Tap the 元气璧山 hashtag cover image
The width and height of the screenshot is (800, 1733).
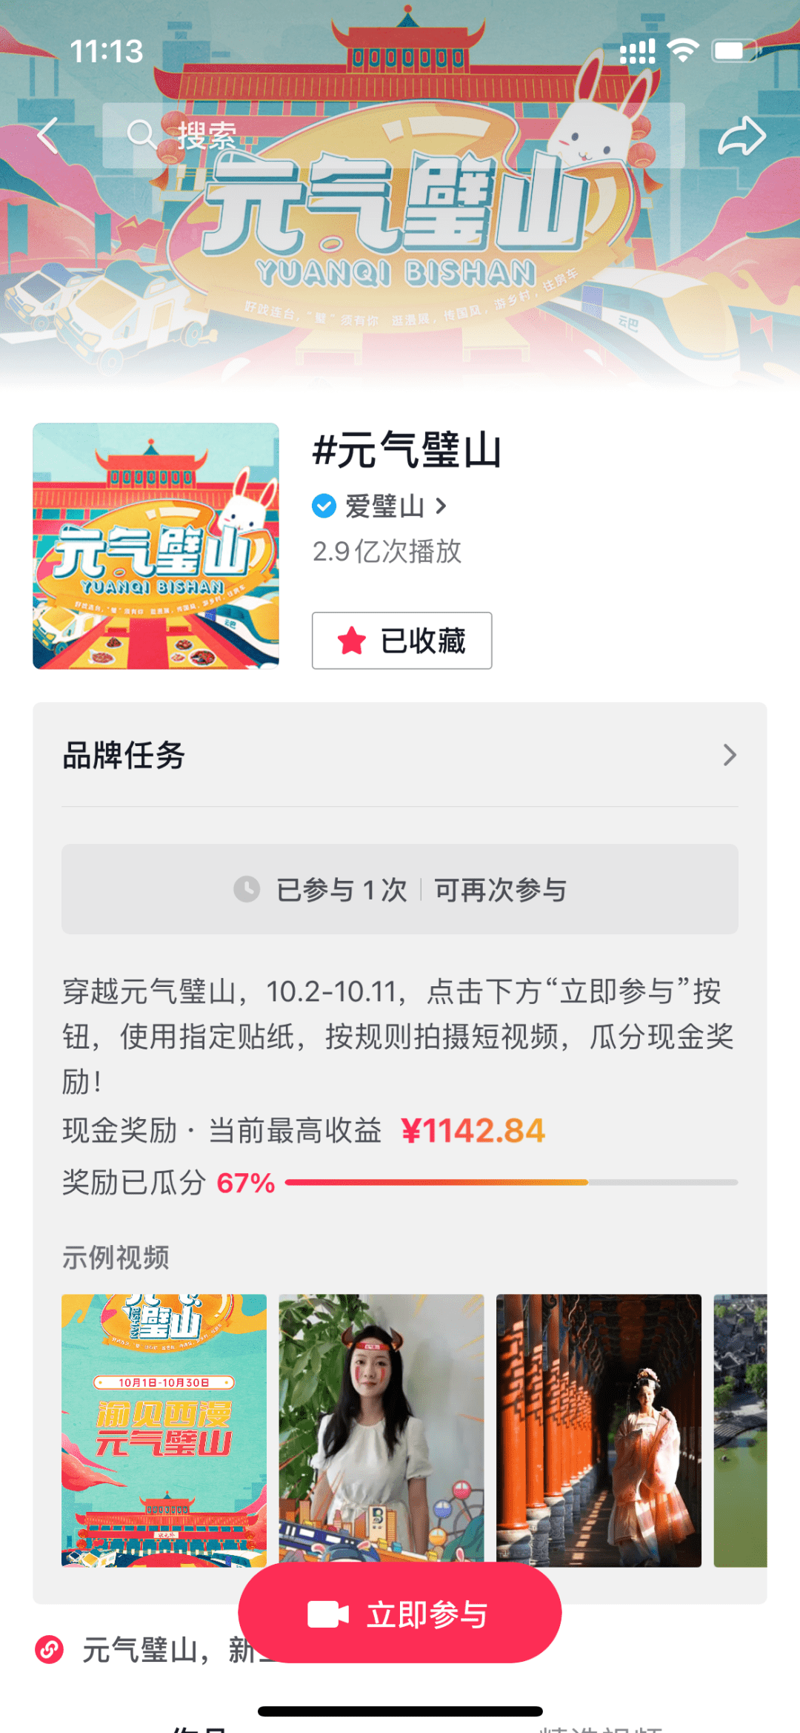(x=156, y=546)
